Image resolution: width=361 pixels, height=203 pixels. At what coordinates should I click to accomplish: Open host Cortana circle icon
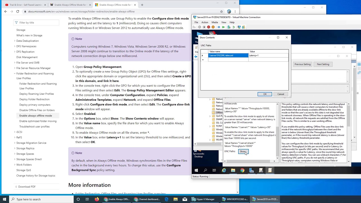tap(78, 199)
